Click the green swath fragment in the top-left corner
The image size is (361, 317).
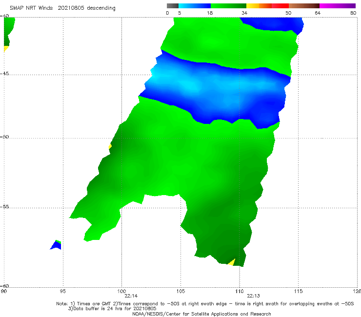point(8,32)
